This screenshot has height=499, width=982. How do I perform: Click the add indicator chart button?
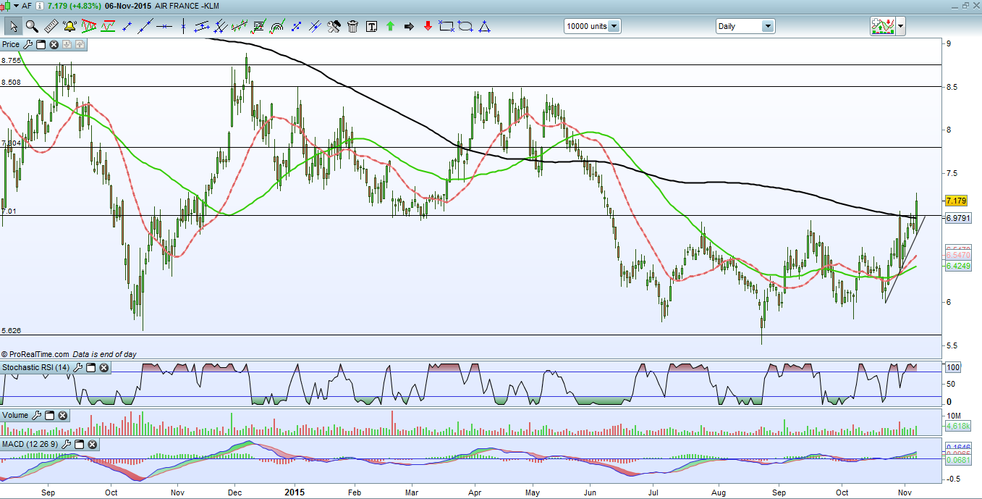[882, 26]
